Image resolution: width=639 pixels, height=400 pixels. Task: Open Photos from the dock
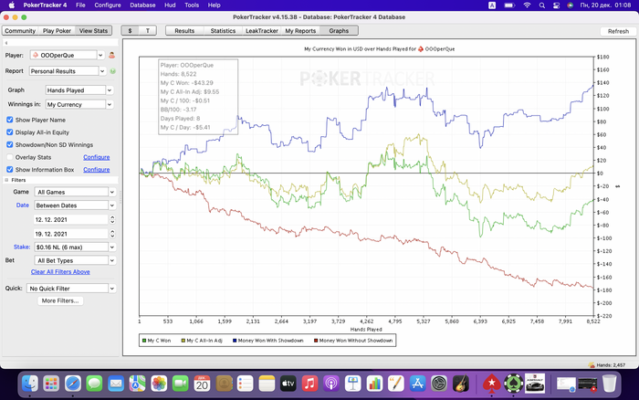tap(159, 384)
